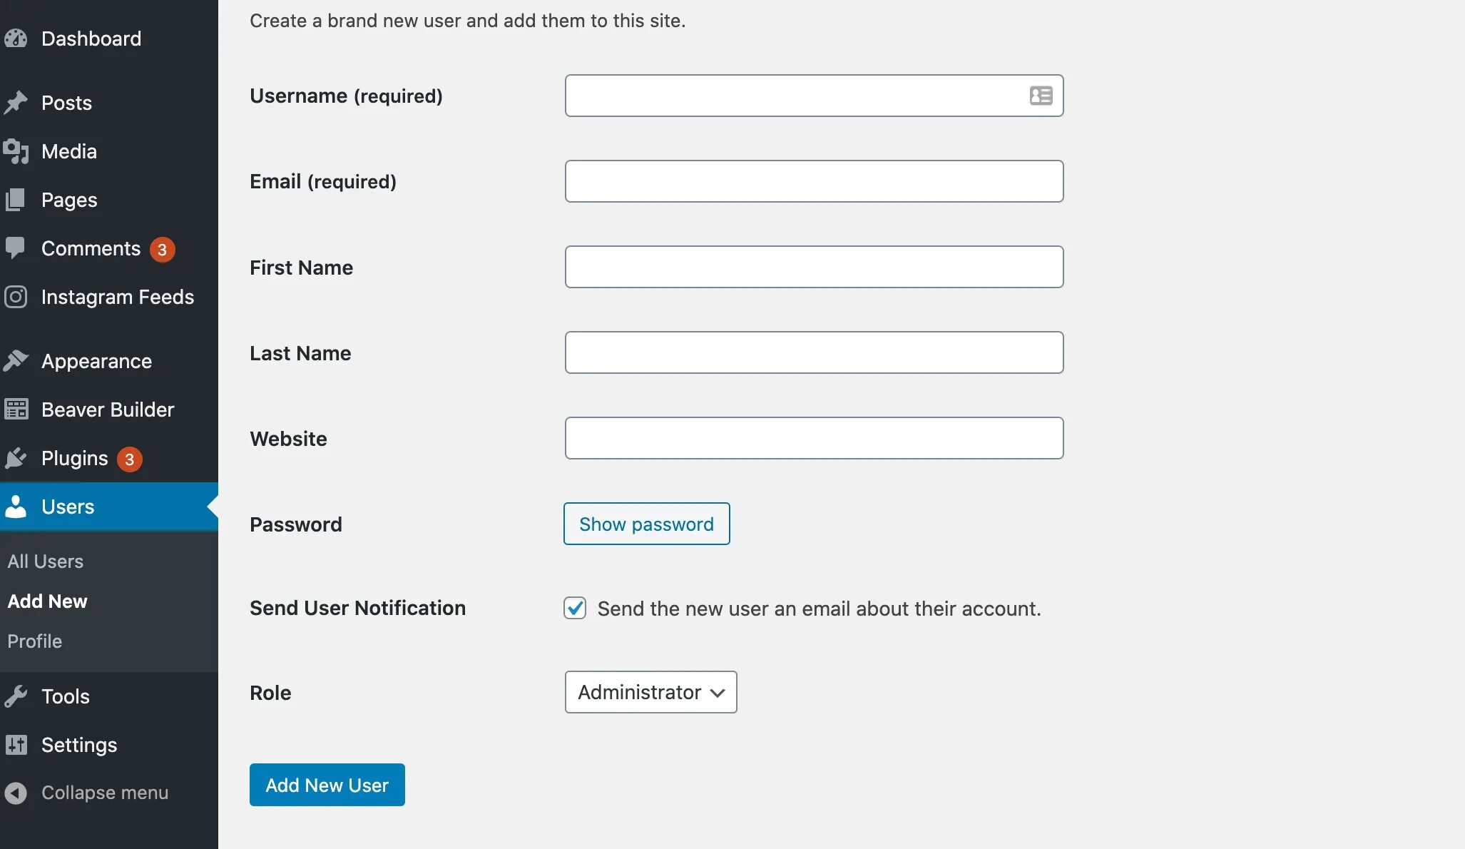Screen dimensions: 1465x849
Task: Navigate to All Users menu item
Action: 46,561
